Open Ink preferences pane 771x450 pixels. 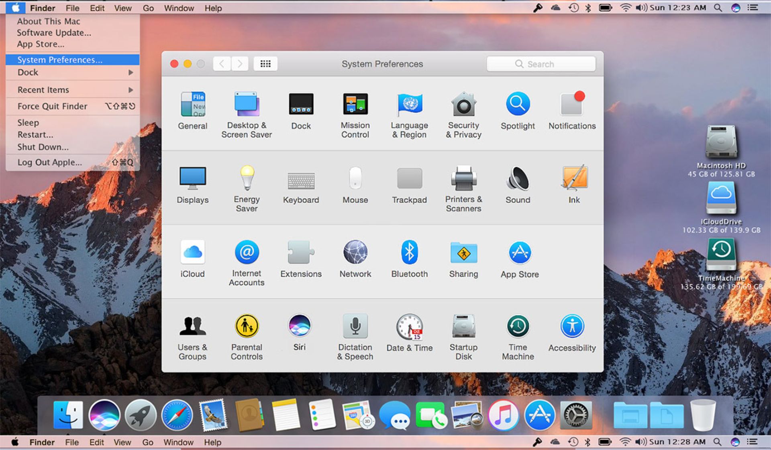[574, 184]
